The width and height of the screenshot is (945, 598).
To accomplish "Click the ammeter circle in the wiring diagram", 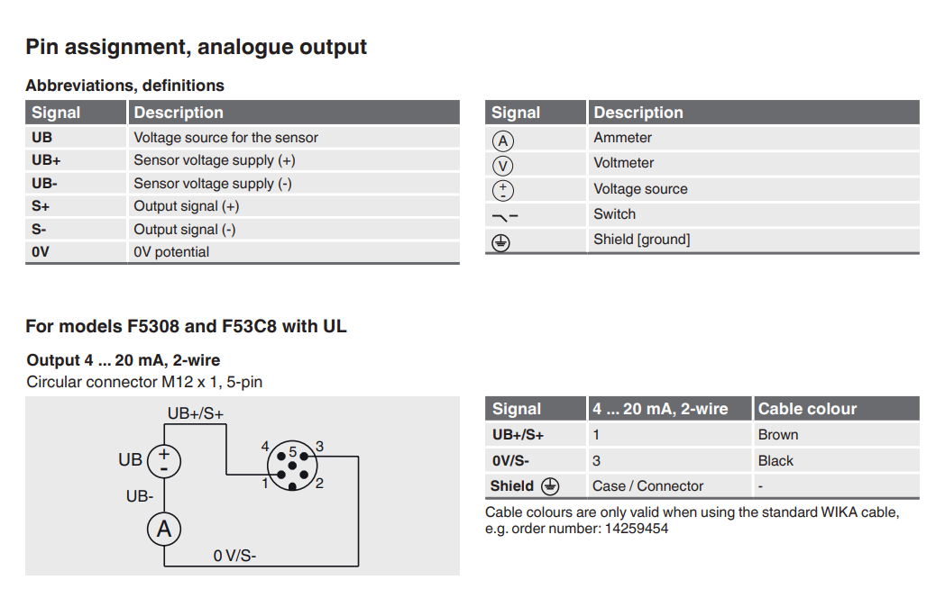I will click(x=164, y=529).
